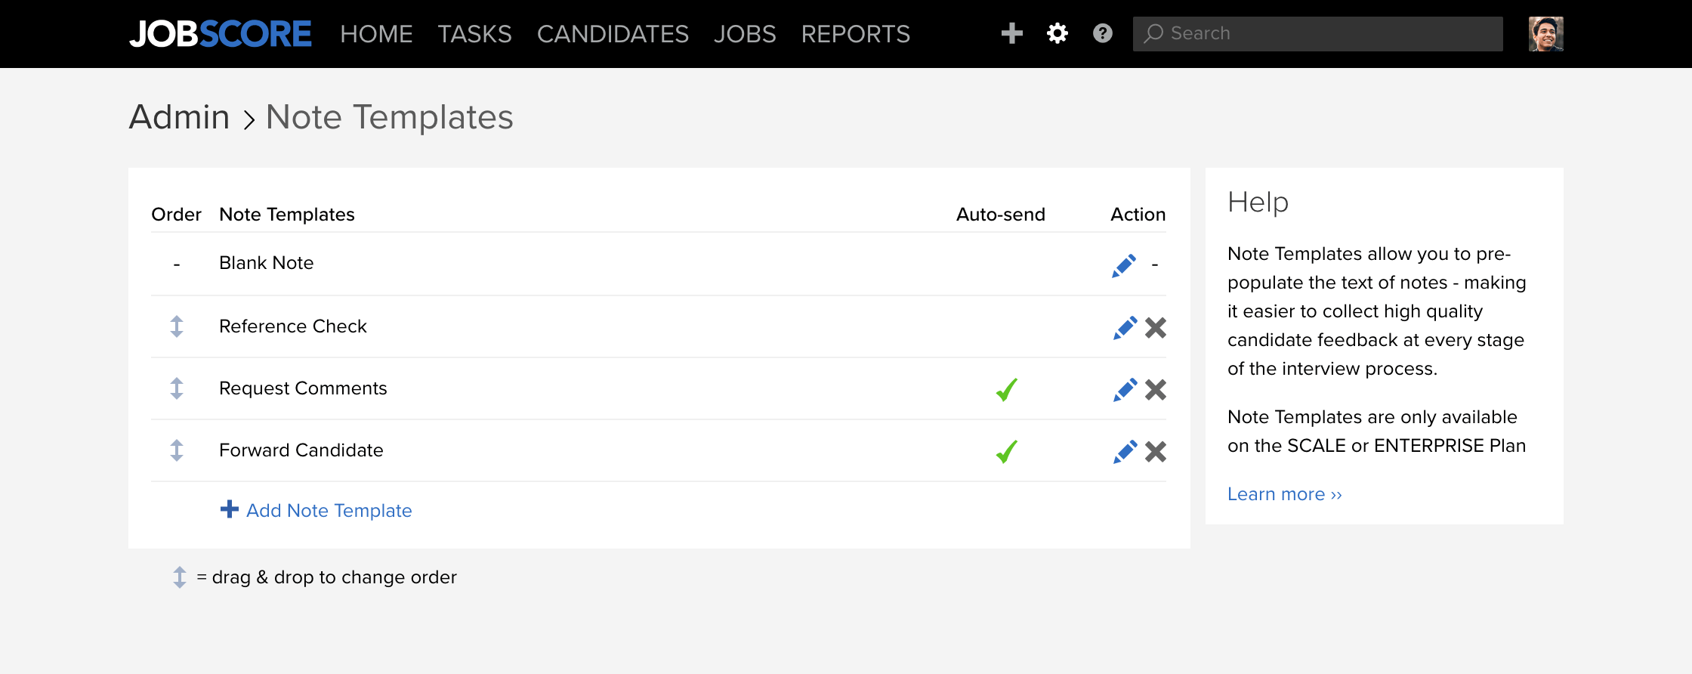Delete the Forward Candidate template
The width and height of the screenshot is (1692, 674).
1156,452
